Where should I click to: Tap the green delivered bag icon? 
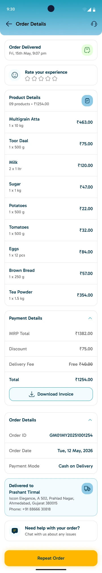coord(87,50)
